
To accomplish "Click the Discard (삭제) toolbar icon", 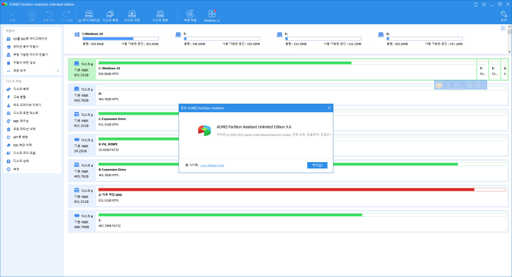I will 31,16.
